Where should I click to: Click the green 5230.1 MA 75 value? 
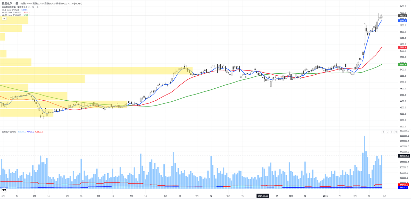[x=27, y=15]
